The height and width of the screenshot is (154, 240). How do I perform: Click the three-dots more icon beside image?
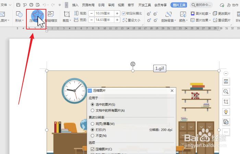226,132
